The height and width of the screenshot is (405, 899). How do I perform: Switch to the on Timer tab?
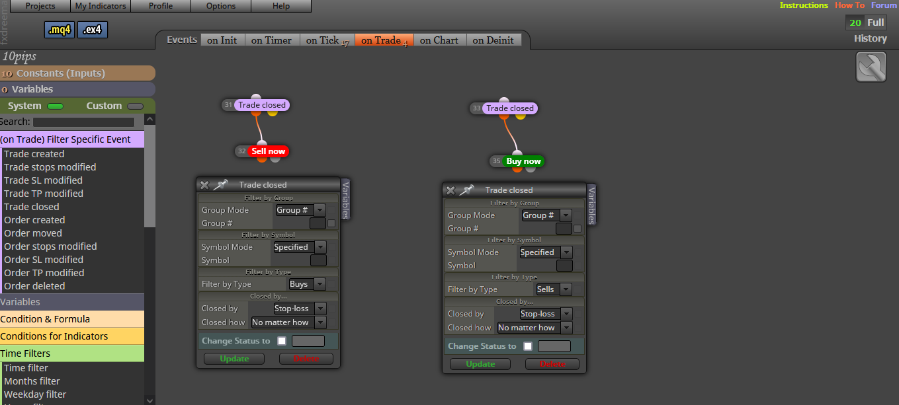pos(272,40)
